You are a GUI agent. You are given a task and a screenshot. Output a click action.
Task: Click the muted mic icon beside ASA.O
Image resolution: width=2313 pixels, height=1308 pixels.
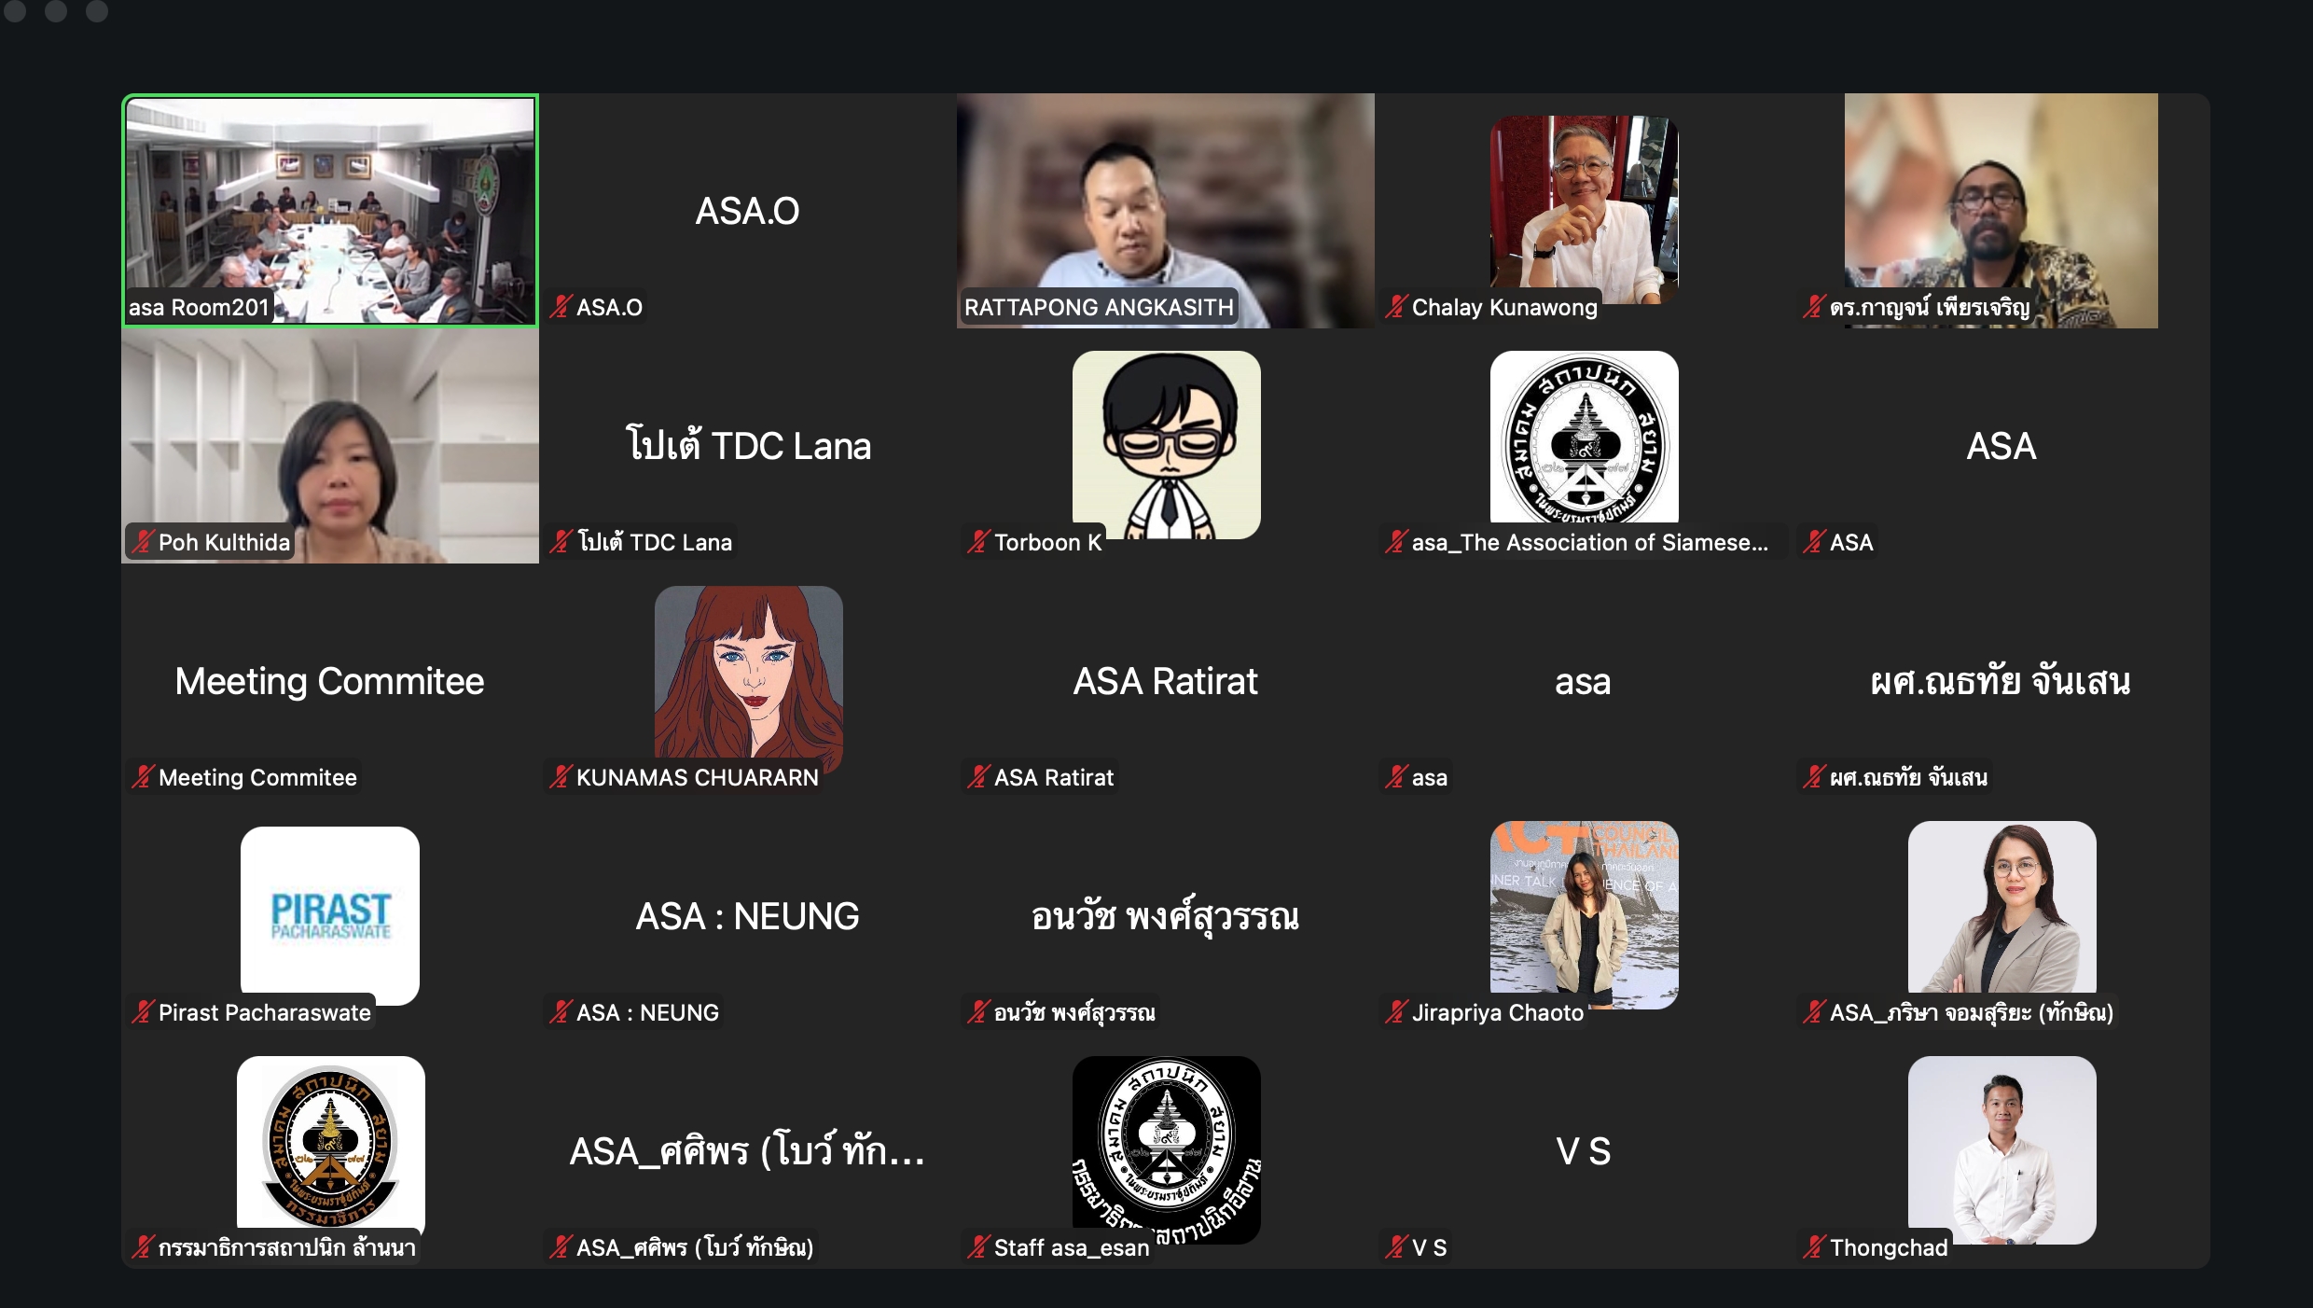561,307
